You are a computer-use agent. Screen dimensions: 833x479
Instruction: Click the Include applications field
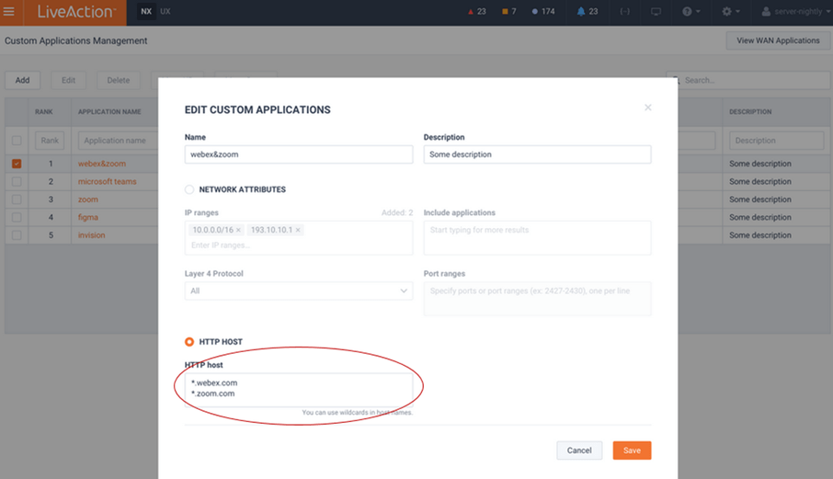[x=537, y=238]
